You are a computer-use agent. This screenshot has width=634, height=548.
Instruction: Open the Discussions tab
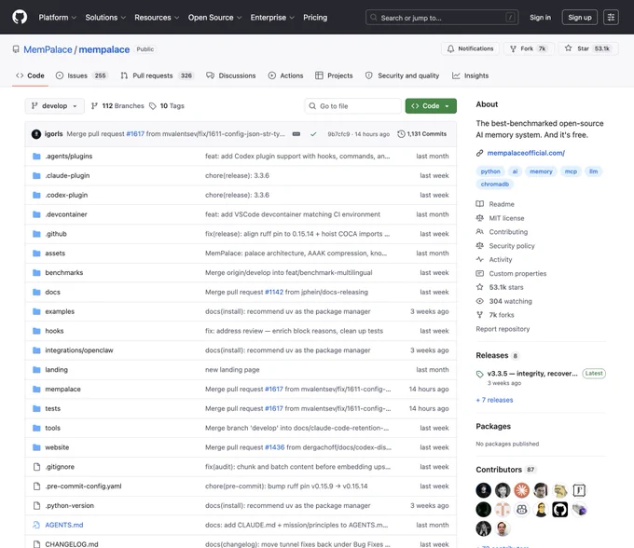[231, 75]
